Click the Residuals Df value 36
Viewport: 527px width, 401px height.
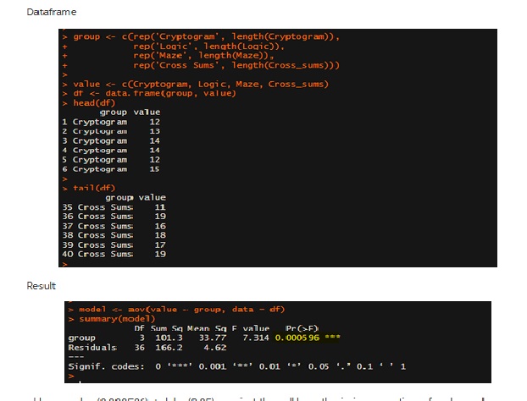[x=140, y=348]
